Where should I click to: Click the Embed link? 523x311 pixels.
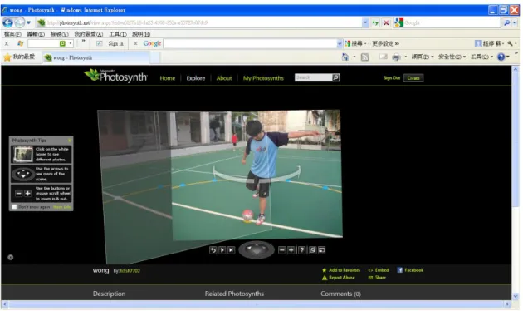coord(379,270)
